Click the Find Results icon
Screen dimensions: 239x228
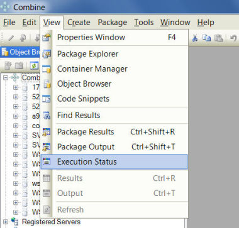click(47, 116)
